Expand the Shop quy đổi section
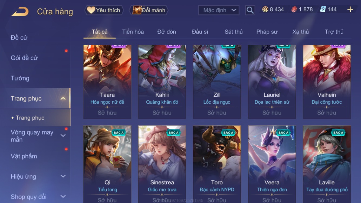Image resolution: width=361 pixels, height=203 pixels. 63,197
